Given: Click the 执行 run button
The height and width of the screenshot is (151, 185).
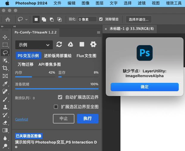Looking at the screenshot, I should click(x=88, y=118).
